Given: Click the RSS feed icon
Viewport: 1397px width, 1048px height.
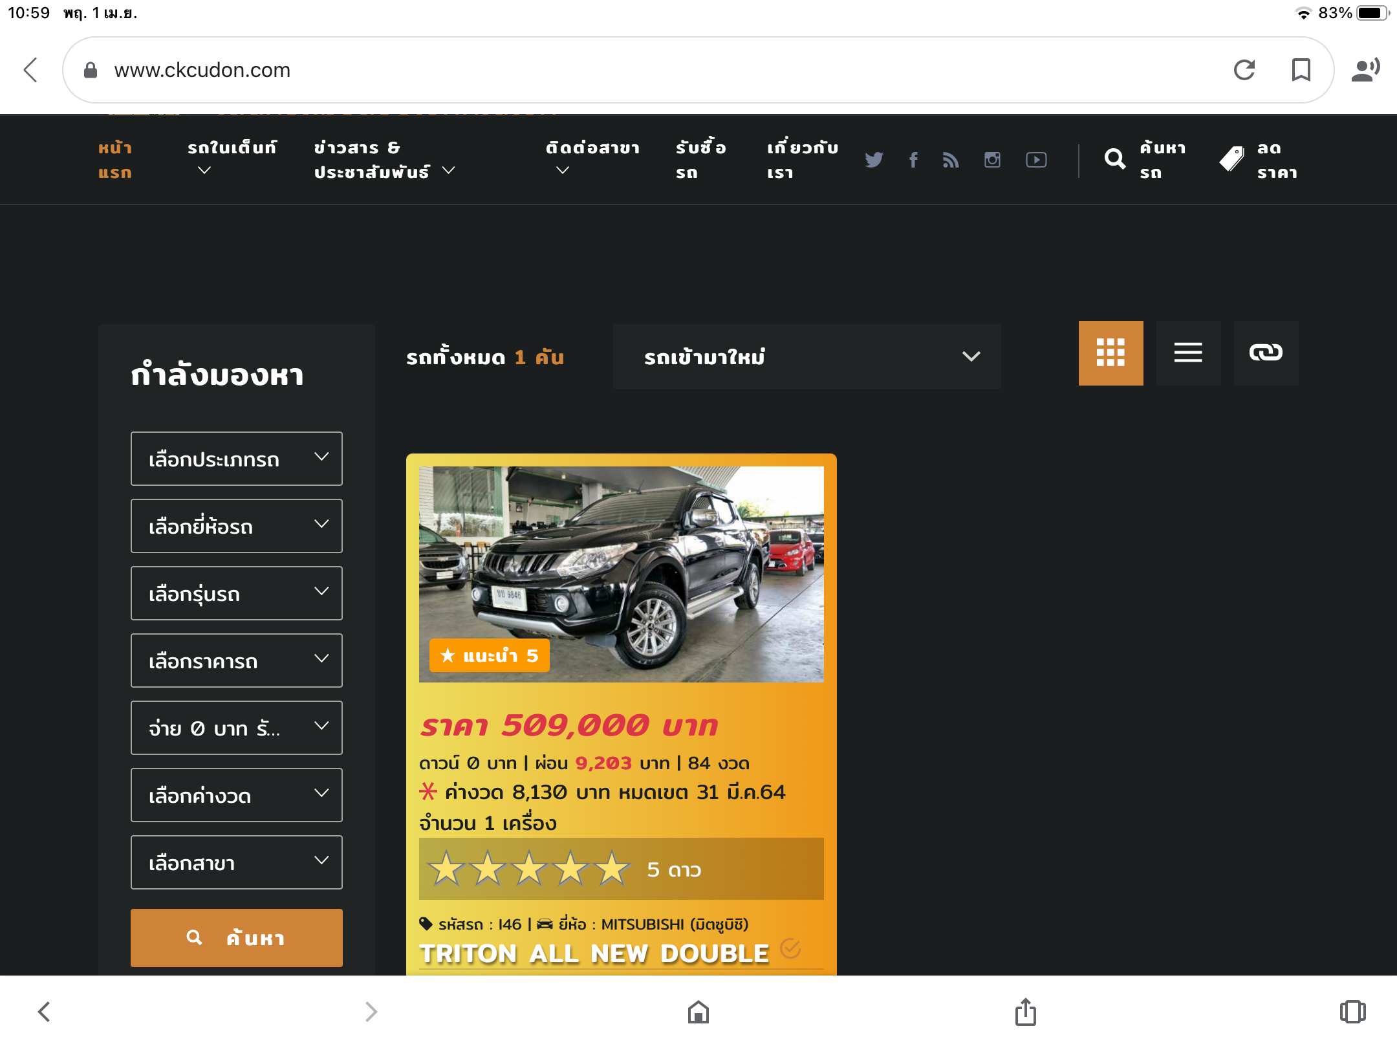Looking at the screenshot, I should point(950,160).
